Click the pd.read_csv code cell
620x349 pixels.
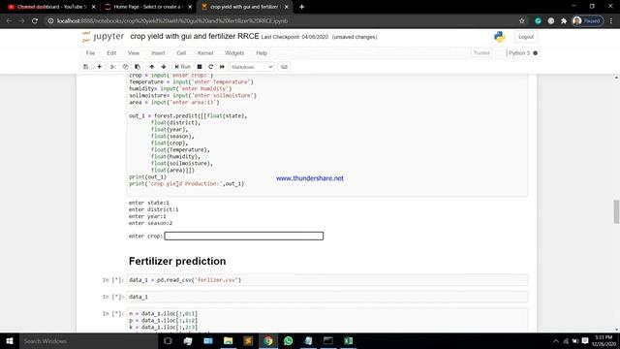[x=327, y=280]
